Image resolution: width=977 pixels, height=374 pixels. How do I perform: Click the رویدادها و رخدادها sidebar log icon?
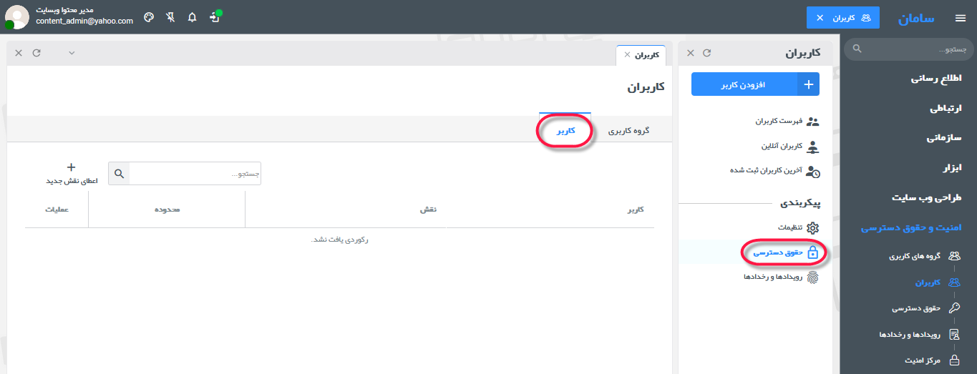coord(953,335)
